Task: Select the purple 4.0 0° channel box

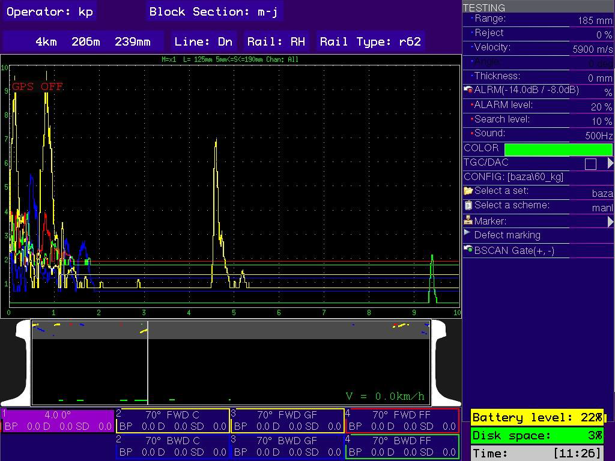Action: click(x=58, y=421)
